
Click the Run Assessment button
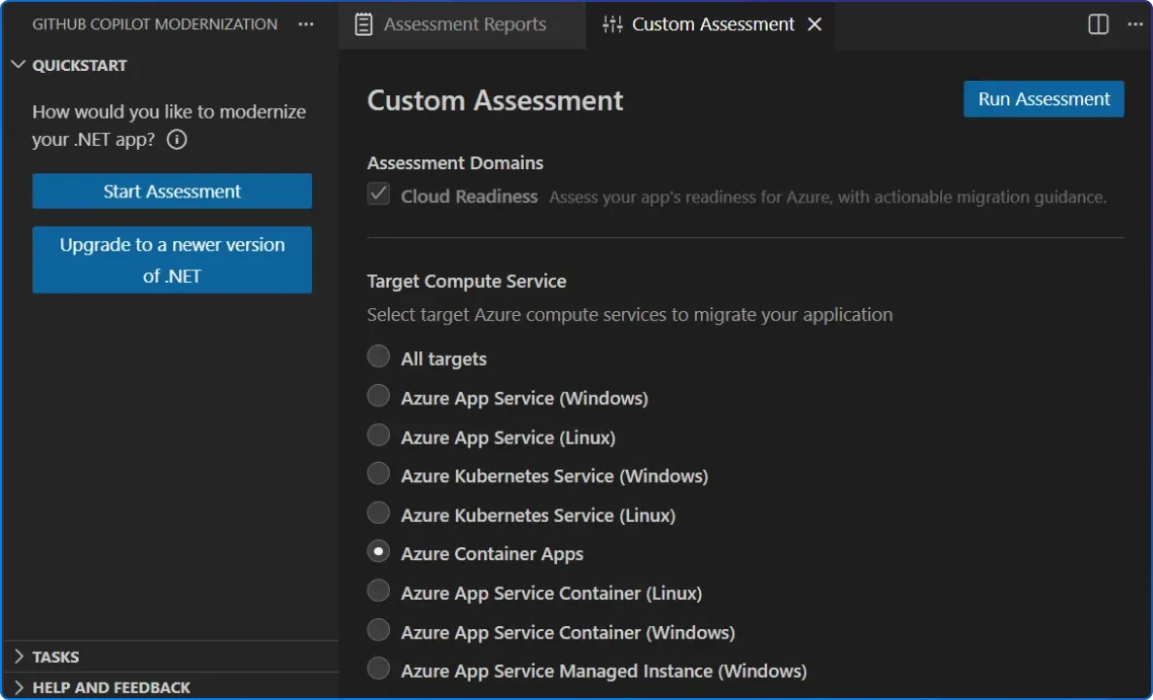1043,98
